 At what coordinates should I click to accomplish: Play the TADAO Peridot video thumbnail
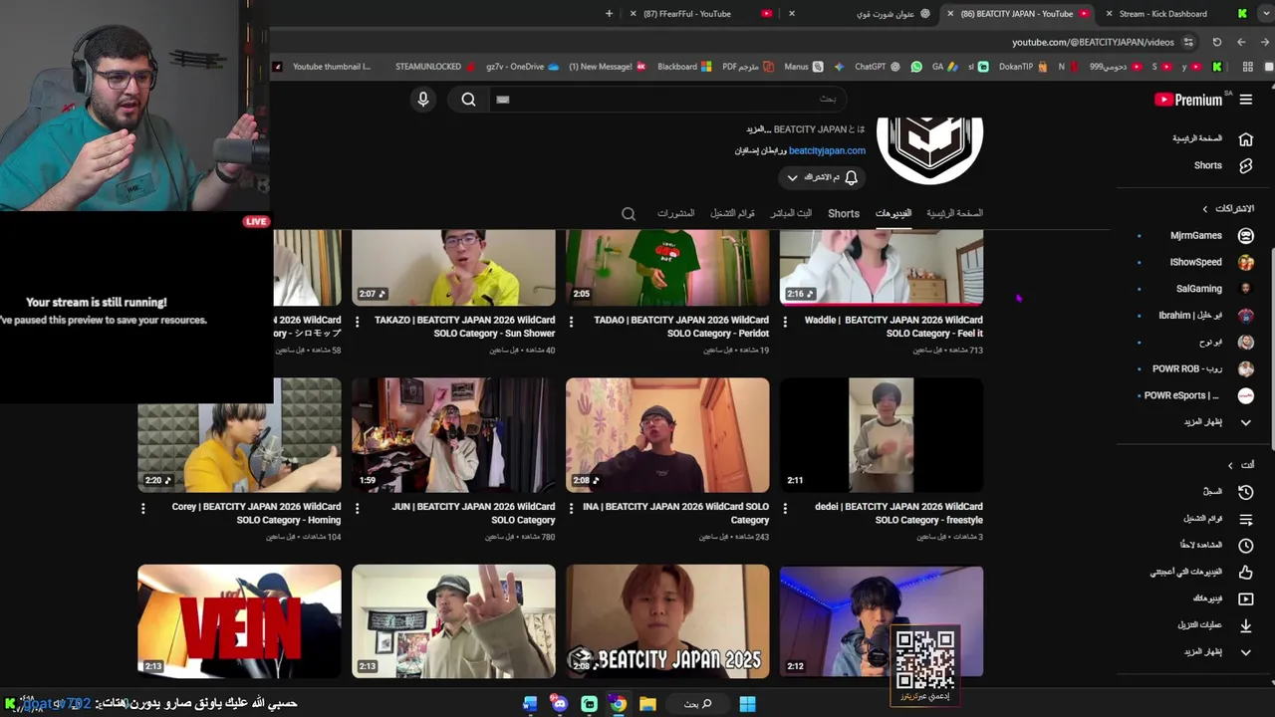(x=667, y=267)
